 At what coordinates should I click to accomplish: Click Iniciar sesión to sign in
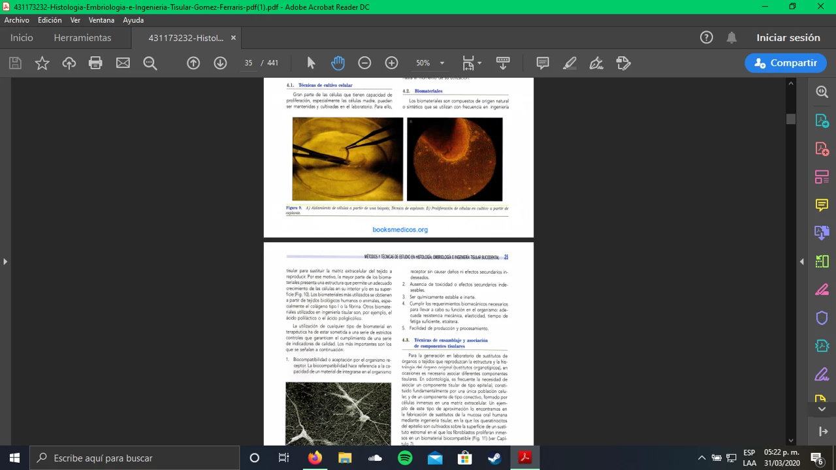[x=788, y=38]
